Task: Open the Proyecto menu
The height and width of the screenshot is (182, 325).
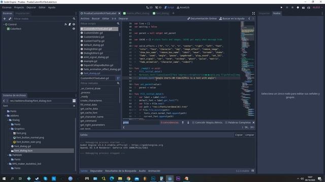Action: 19,8
